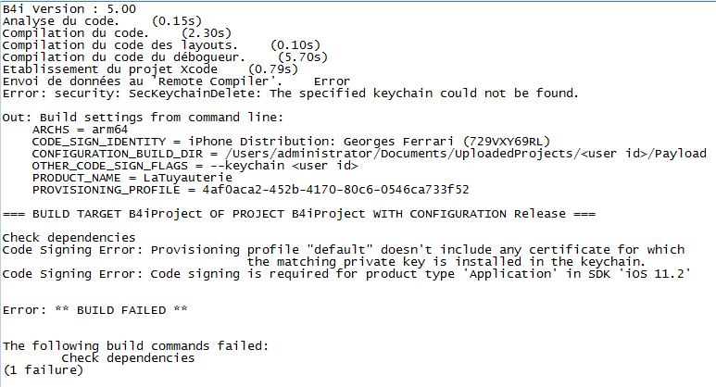The width and height of the screenshot is (716, 387).
Task: Click the 'BUILD TARGET B4iProject' header line
Action: pos(283,213)
